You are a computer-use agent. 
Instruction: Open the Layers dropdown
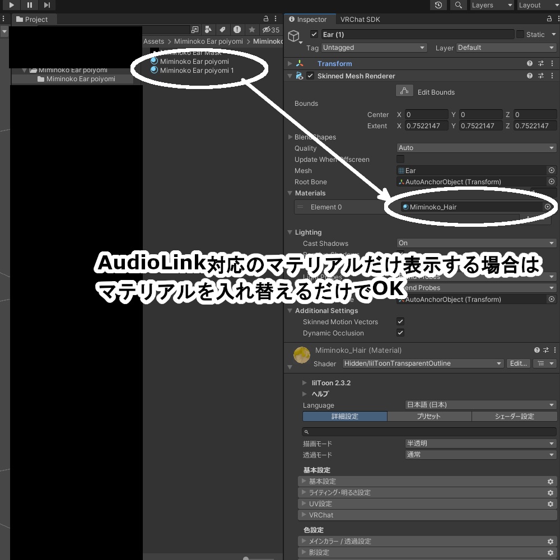pos(492,5)
